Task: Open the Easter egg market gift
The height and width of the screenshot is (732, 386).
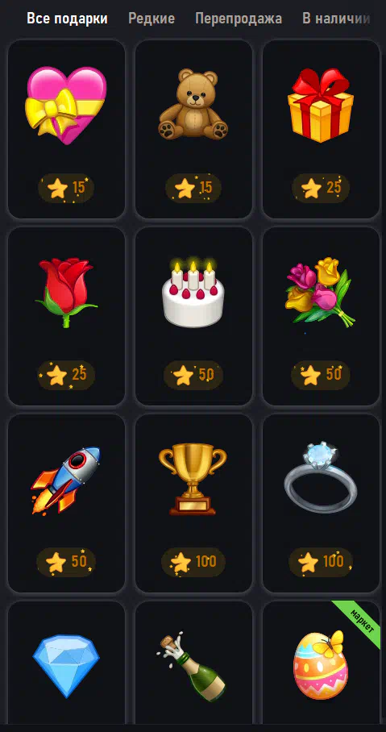Action: 321,665
